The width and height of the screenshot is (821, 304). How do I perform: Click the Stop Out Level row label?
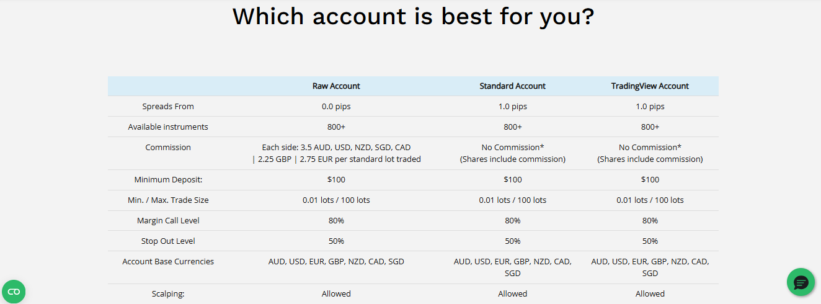point(168,241)
